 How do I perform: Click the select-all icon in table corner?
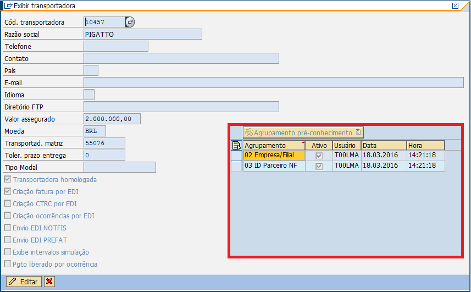click(236, 146)
